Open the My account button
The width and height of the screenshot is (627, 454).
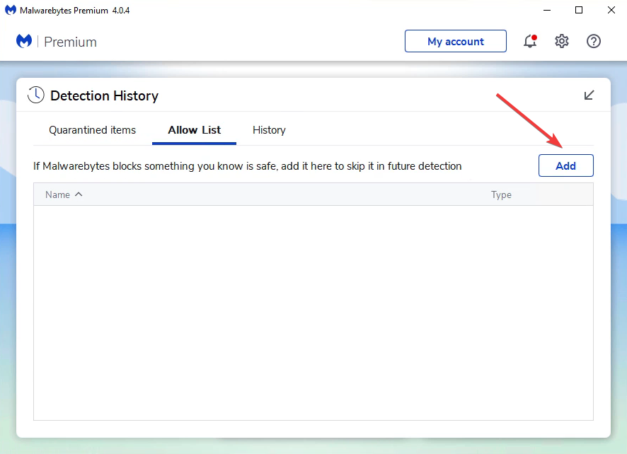[456, 41]
